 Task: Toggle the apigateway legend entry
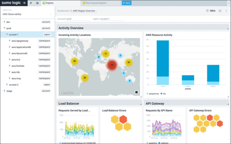153,94
